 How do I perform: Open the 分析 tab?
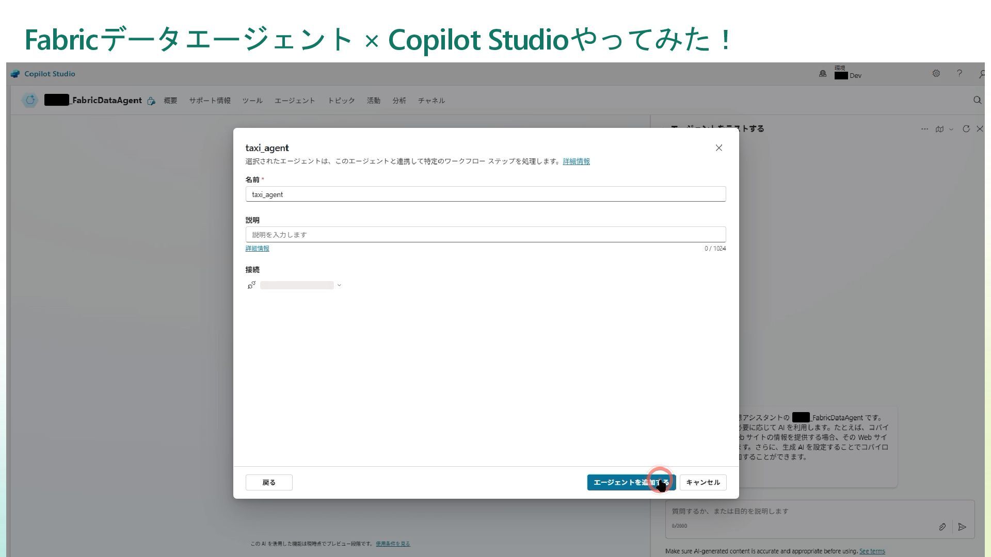[399, 101]
